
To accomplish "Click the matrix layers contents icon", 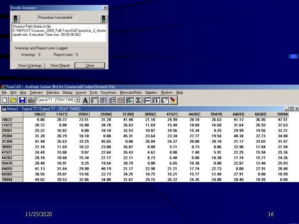I will (112, 100).
